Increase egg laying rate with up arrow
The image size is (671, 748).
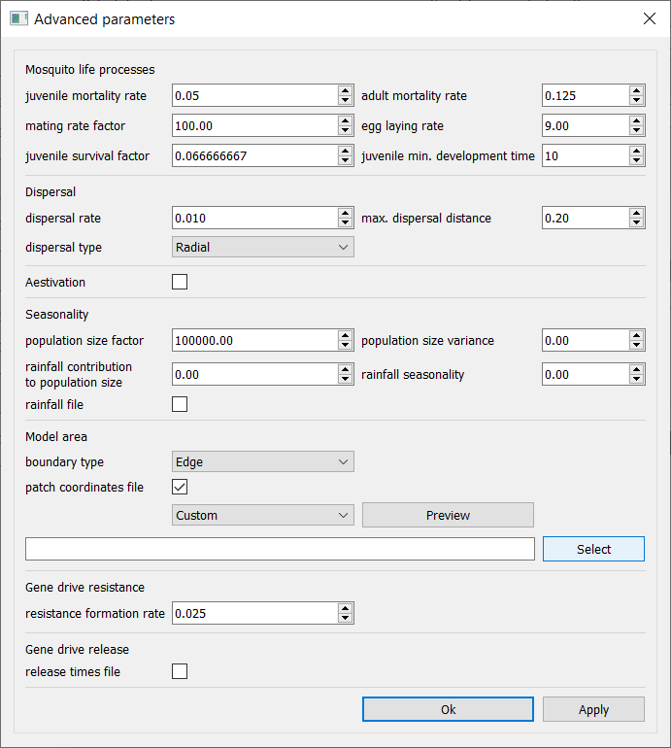637,120
